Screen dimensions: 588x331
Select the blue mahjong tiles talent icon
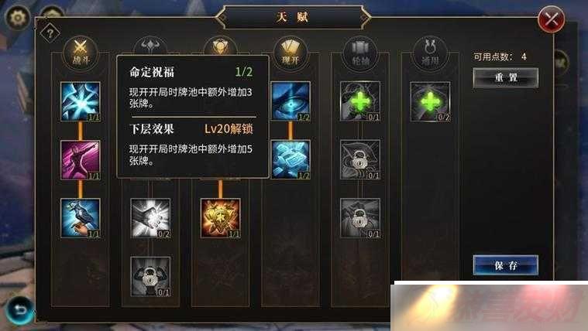click(291, 160)
